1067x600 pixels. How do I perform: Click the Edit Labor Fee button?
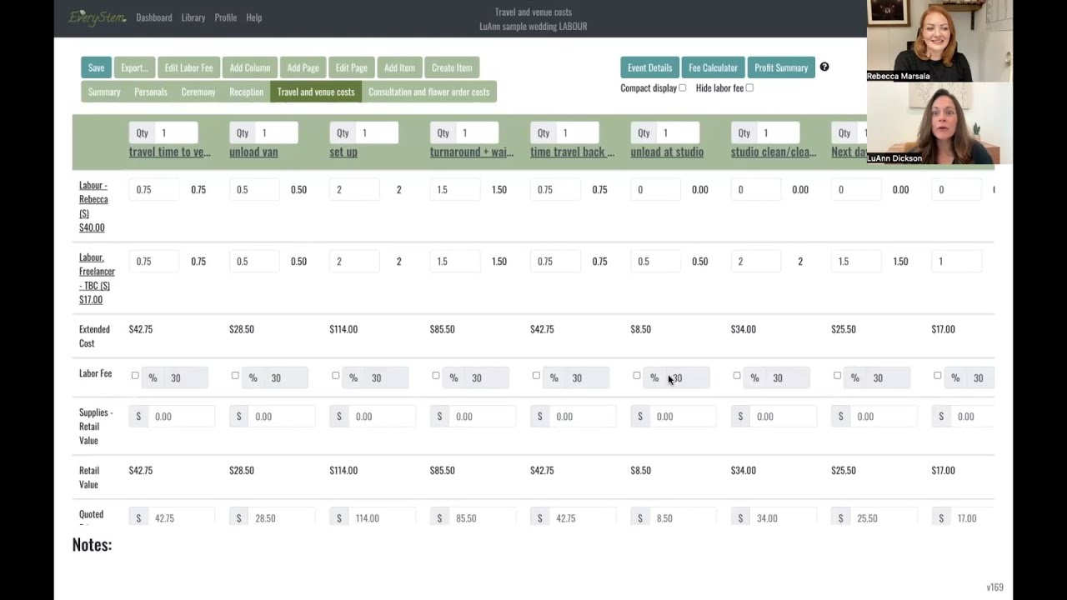pos(188,67)
